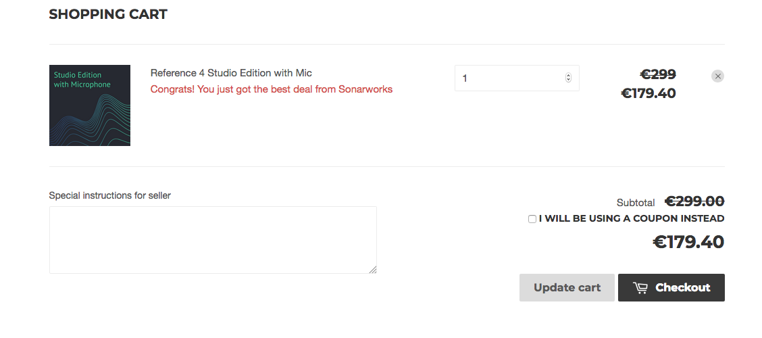Click the Shopping Cart heading

pyautogui.click(x=108, y=15)
